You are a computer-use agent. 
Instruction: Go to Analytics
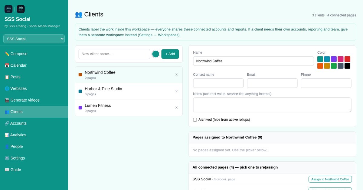pyautogui.click(x=34, y=135)
